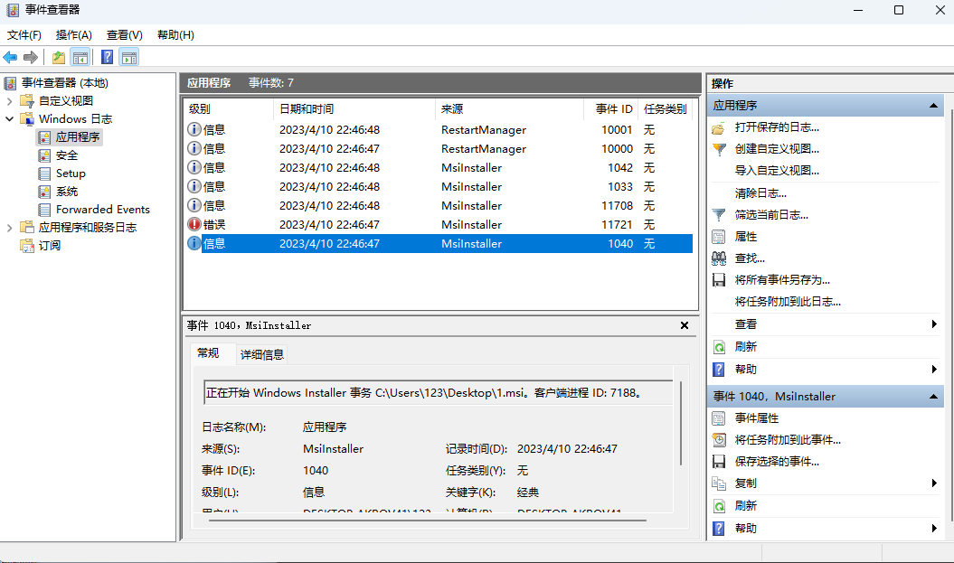Viewport: 954px width, 563px height.
Task: Click the 筛选当前日志 filter icon
Action: (x=719, y=215)
